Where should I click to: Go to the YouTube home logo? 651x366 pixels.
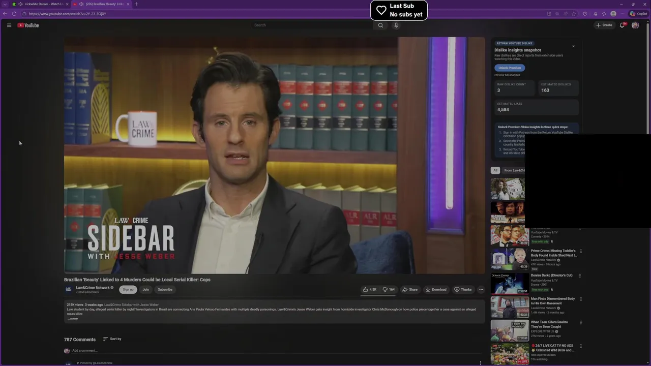[28, 25]
